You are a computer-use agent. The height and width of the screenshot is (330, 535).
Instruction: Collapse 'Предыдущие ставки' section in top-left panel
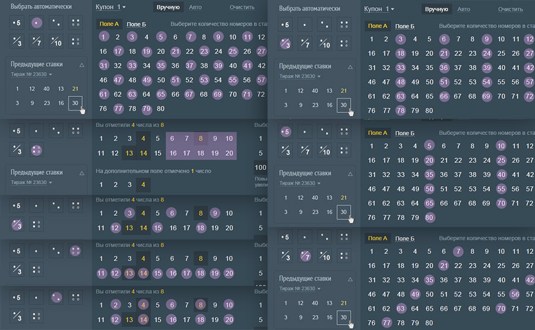pyautogui.click(x=81, y=65)
